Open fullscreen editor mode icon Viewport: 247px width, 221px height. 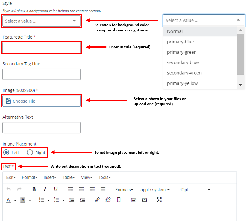pos(159,200)
